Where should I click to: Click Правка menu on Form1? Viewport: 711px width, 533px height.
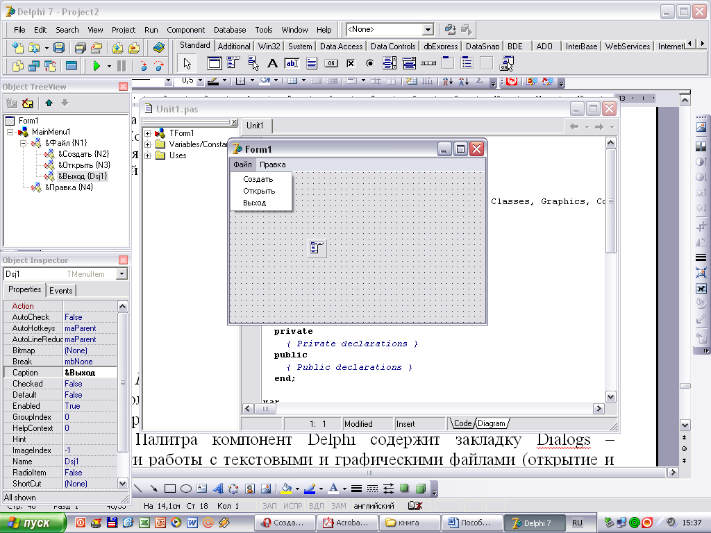coord(272,164)
